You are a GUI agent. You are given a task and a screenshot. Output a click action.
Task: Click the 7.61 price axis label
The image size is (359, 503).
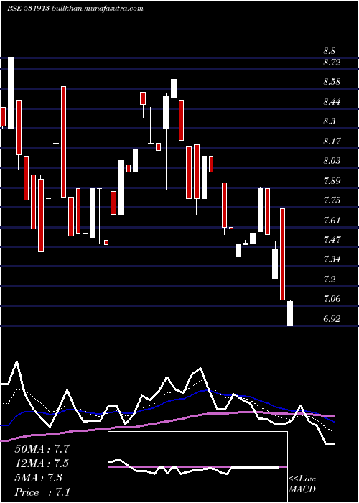pyautogui.click(x=332, y=220)
